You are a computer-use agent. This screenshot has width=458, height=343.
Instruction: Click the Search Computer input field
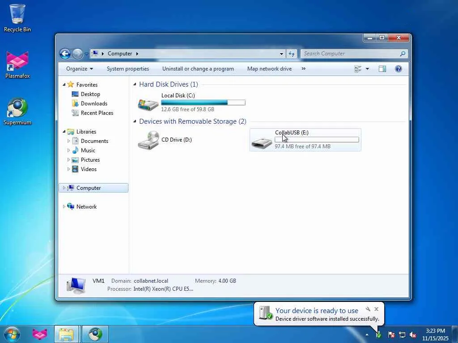point(351,54)
